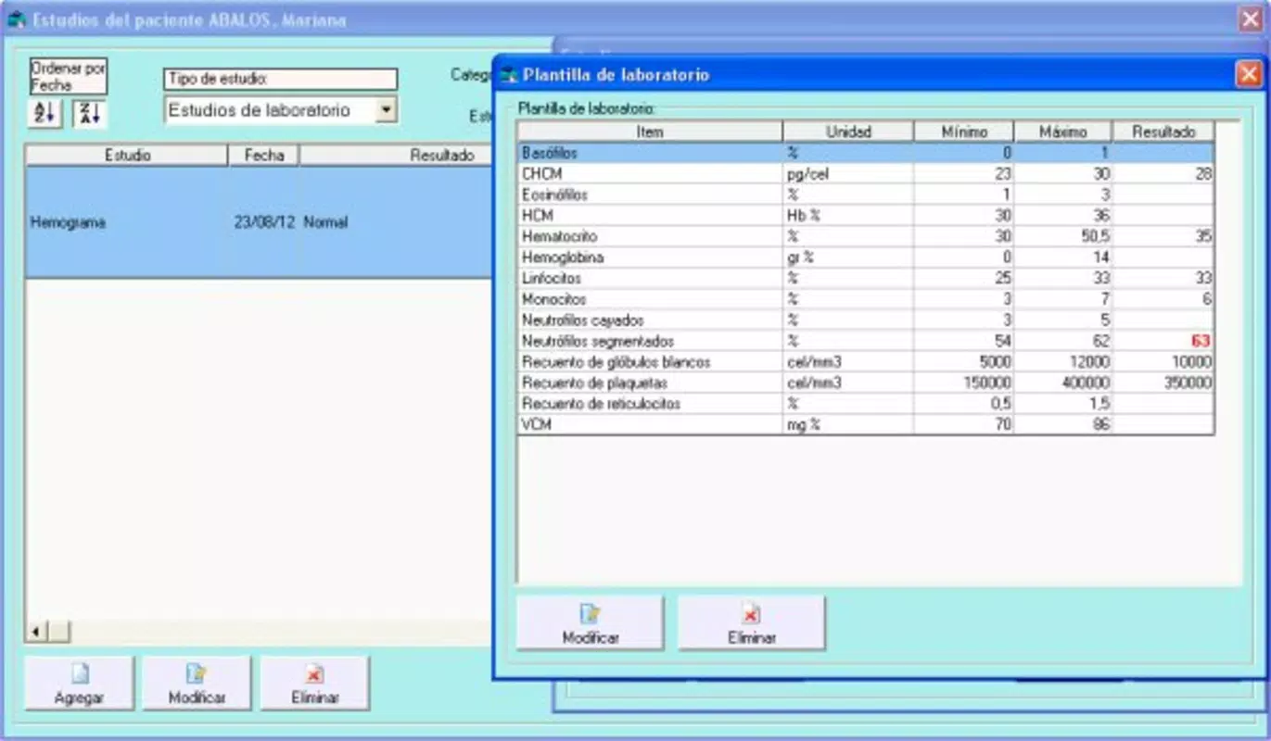Click the pg/cel unit cell

[848, 174]
